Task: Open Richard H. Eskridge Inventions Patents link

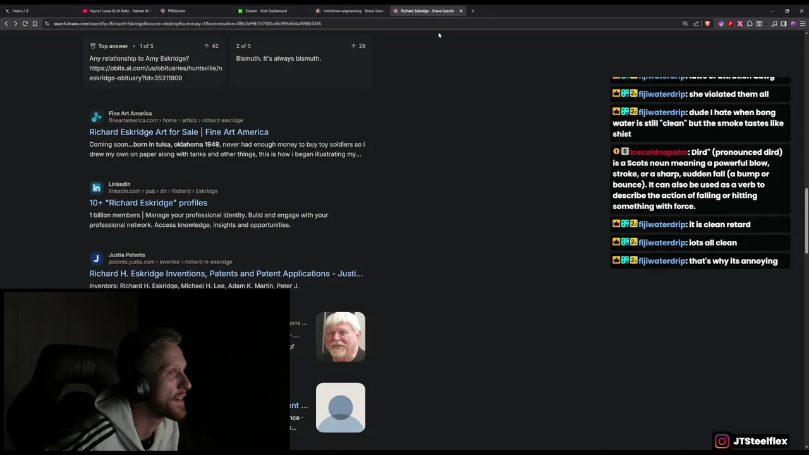Action: pyautogui.click(x=226, y=274)
